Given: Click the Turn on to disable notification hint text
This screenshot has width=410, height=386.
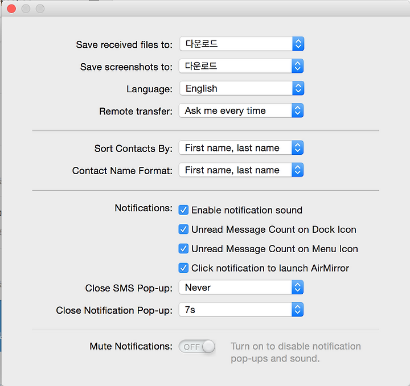Looking at the screenshot, I should (x=296, y=352).
